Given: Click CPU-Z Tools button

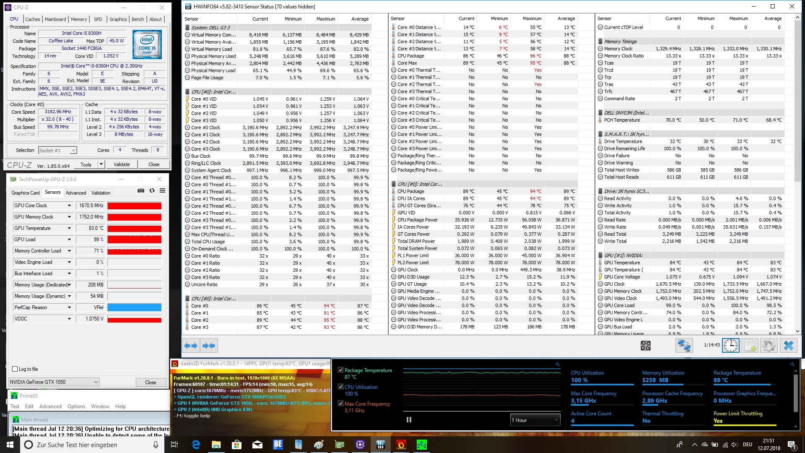Looking at the screenshot, I should point(86,164).
